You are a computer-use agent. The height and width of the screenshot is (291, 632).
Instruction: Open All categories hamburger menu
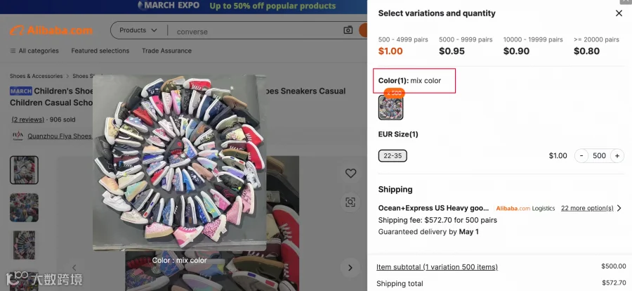[x=34, y=51]
